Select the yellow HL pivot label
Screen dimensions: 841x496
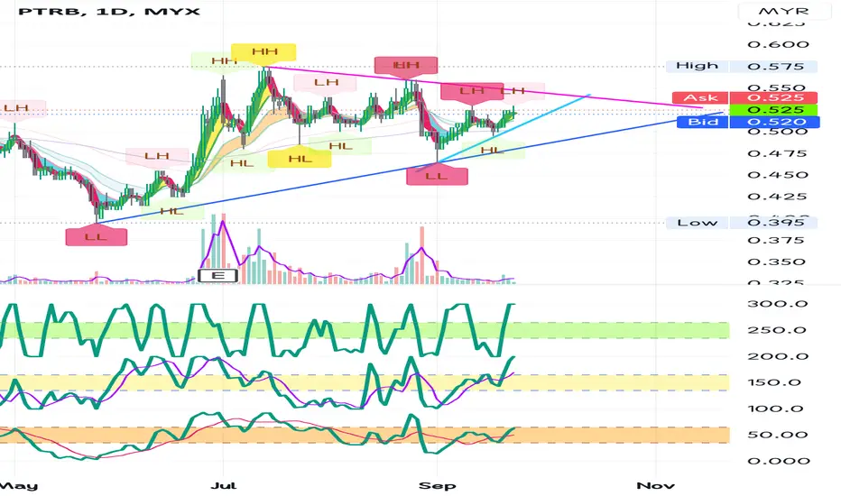(x=300, y=159)
